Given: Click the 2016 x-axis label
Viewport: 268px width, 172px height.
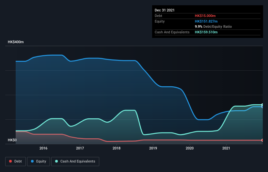Looking at the screenshot, I should coord(43,148).
